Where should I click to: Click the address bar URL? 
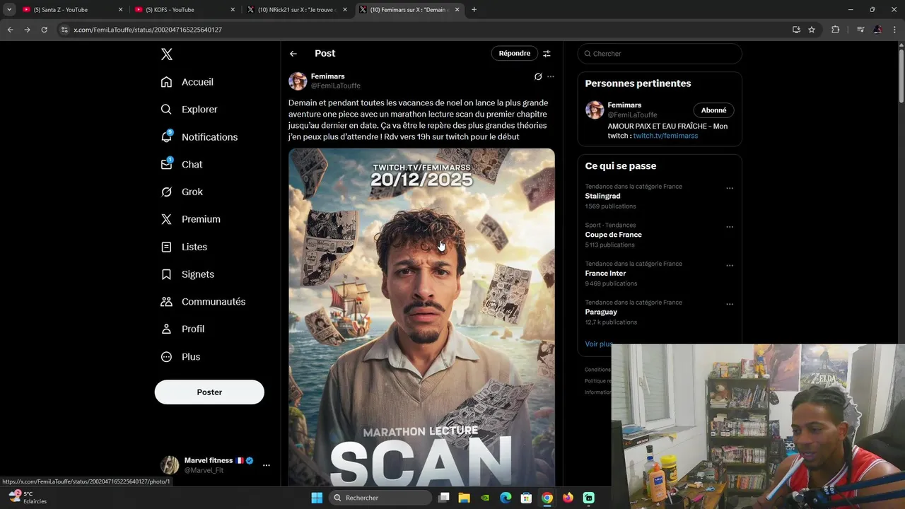[x=148, y=30]
